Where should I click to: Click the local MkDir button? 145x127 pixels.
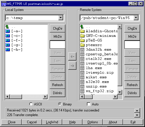point(58,37)
